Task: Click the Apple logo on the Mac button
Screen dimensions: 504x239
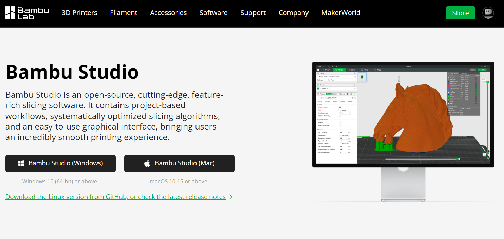Action: (147, 163)
